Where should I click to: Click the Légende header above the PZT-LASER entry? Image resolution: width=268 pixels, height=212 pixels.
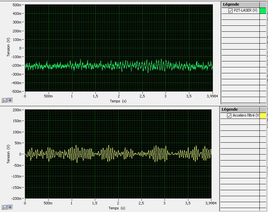231,4
